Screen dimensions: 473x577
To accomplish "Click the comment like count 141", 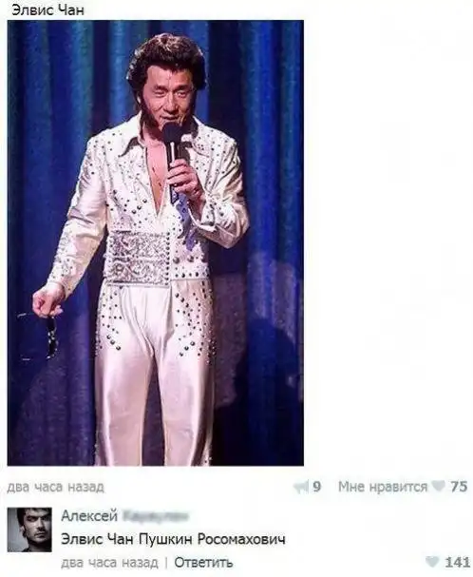I will click(x=457, y=563).
